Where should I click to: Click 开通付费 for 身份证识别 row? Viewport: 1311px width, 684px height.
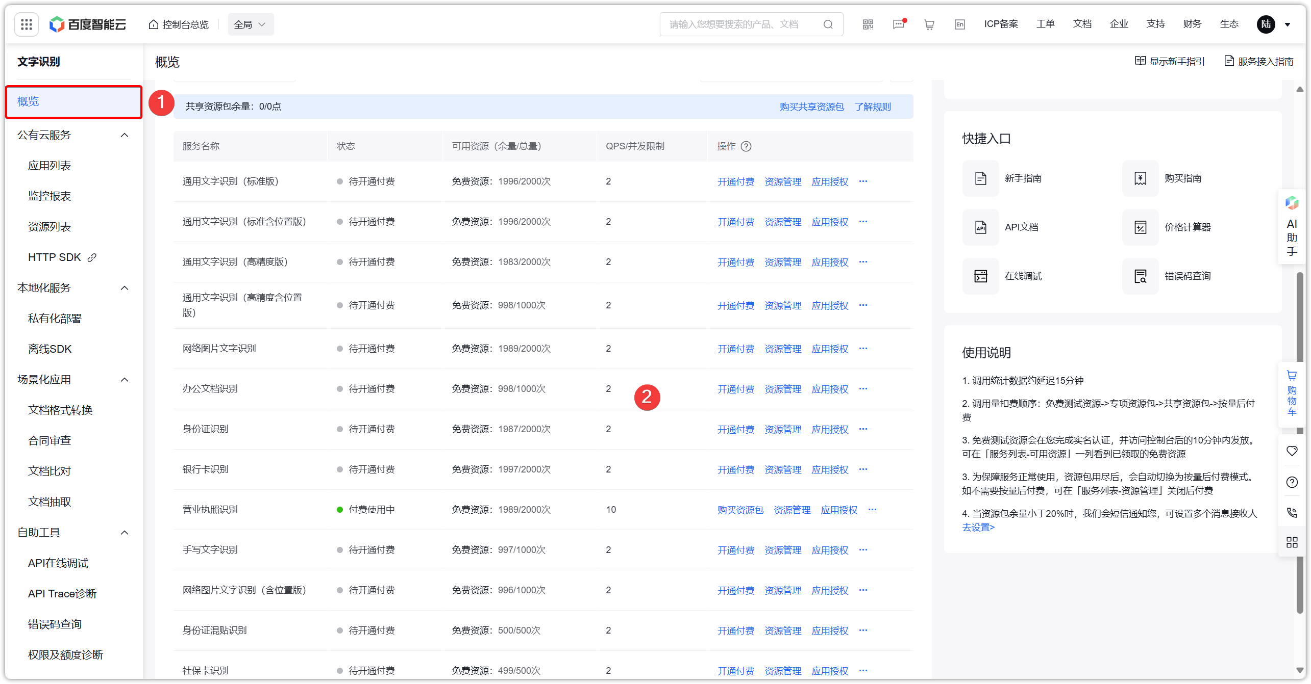point(735,429)
